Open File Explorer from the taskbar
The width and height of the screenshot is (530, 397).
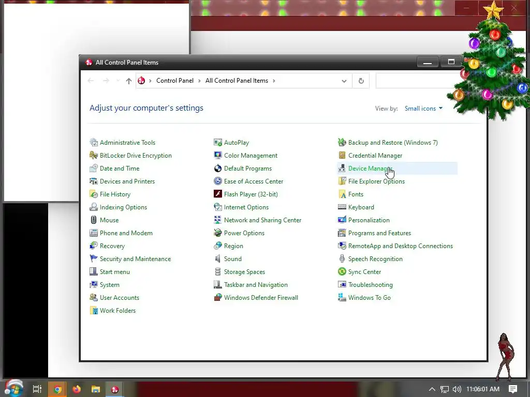point(96,389)
